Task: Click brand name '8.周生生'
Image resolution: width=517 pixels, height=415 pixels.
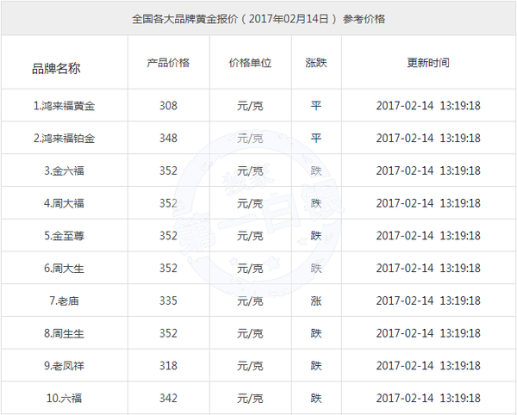Action: tap(64, 333)
